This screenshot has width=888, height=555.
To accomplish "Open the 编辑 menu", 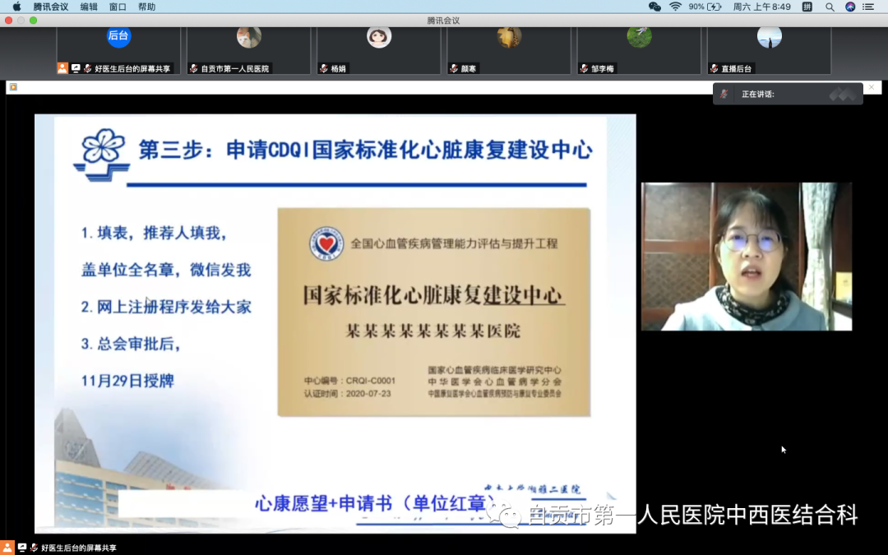I will pos(89,7).
